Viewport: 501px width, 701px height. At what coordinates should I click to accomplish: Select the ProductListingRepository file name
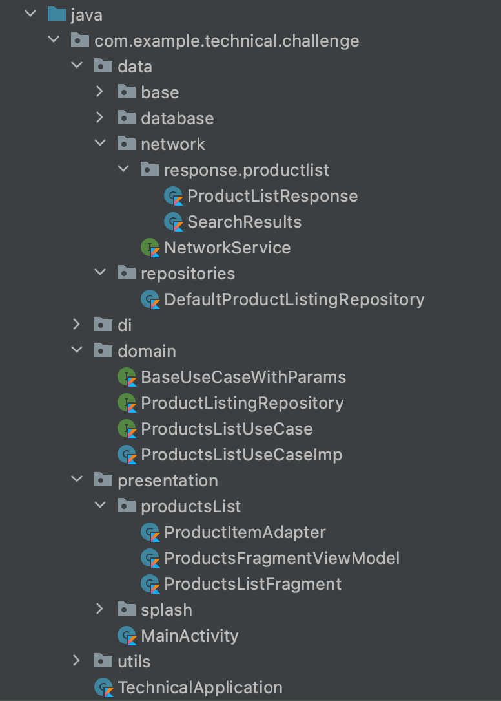tap(243, 404)
